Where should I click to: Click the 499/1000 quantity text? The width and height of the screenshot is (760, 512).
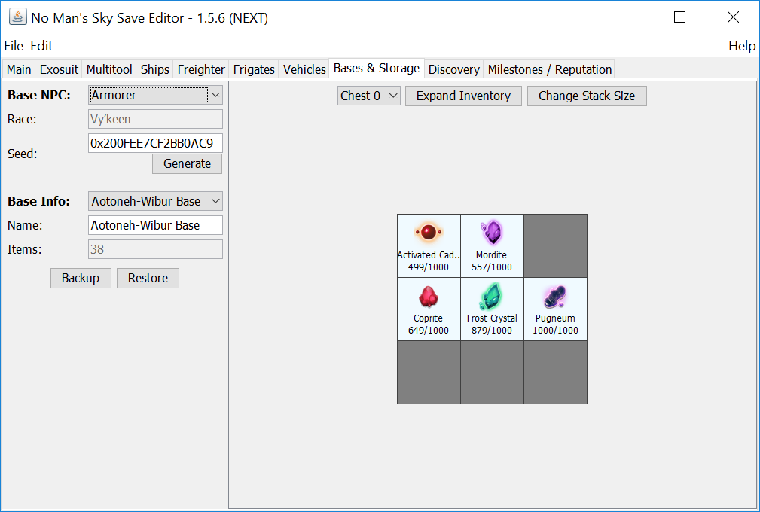point(428,267)
